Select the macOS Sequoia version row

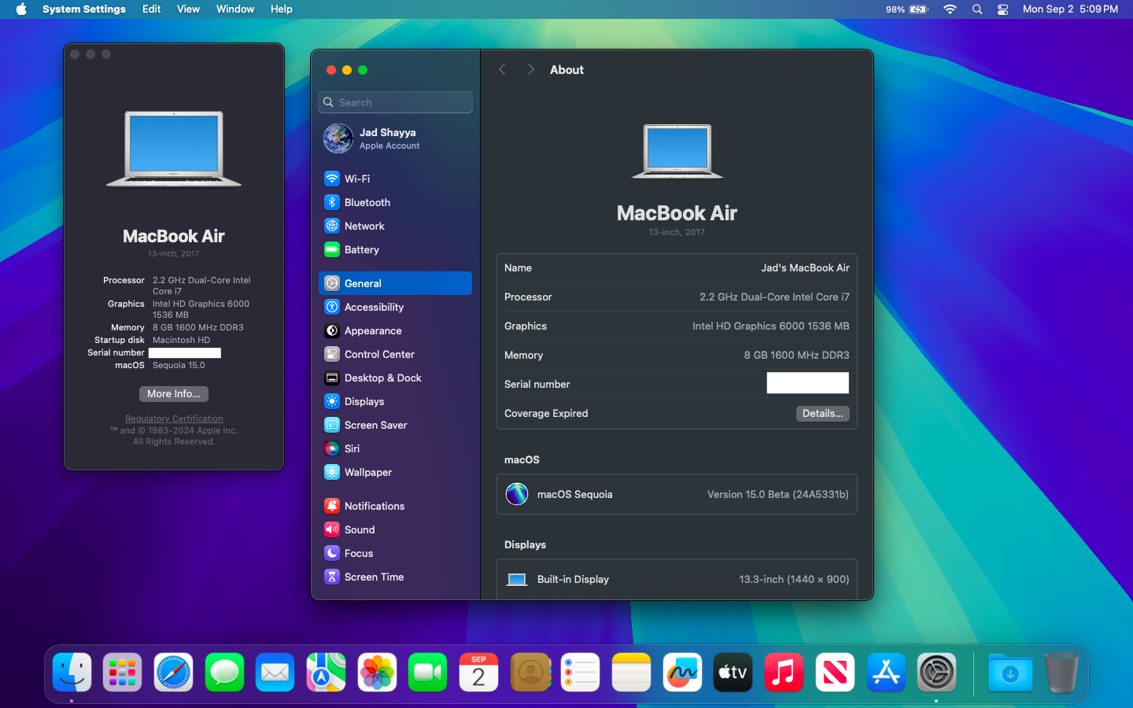677,494
